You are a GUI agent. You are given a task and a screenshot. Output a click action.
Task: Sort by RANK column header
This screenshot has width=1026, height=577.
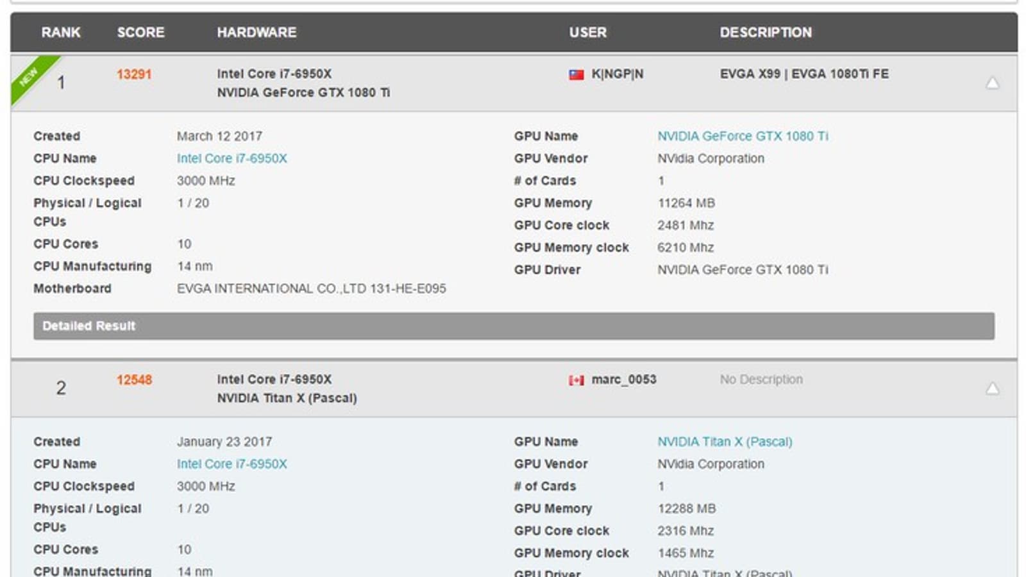(61, 32)
